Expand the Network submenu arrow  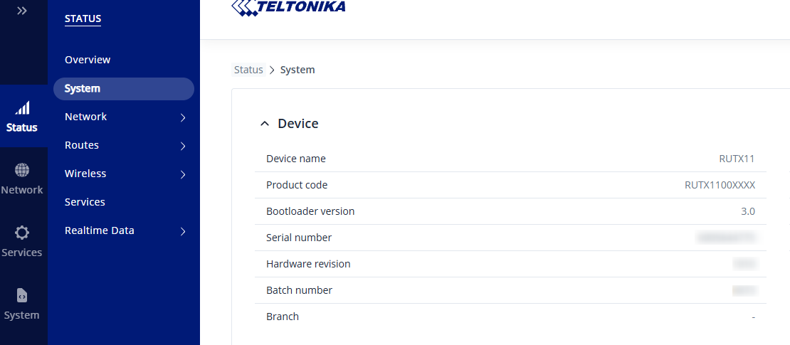click(x=183, y=117)
